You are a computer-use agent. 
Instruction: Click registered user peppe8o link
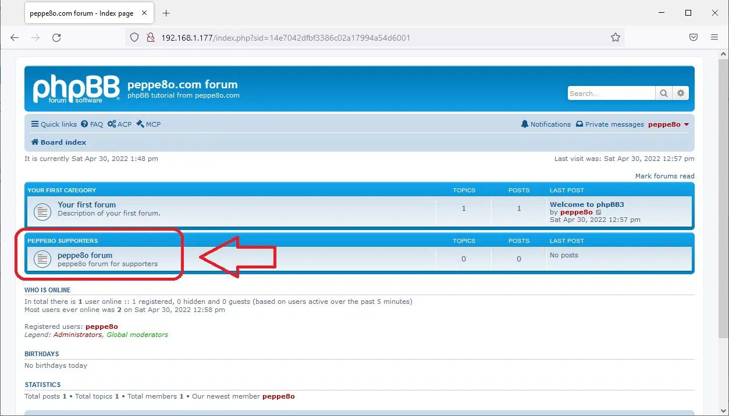[x=102, y=327]
